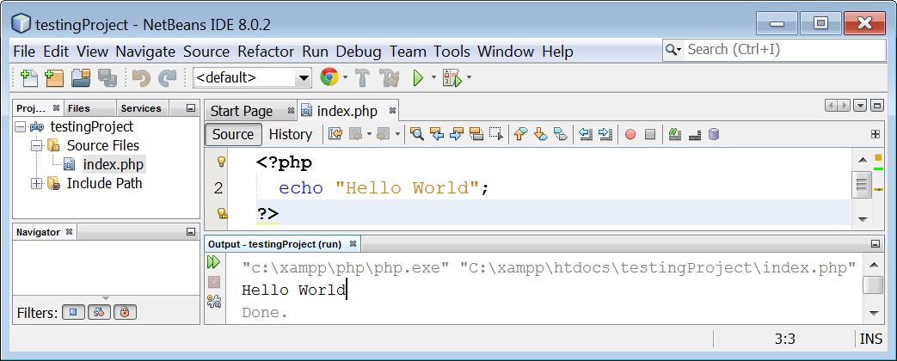The height and width of the screenshot is (361, 897).
Task: Open the Debug menu
Action: [359, 52]
